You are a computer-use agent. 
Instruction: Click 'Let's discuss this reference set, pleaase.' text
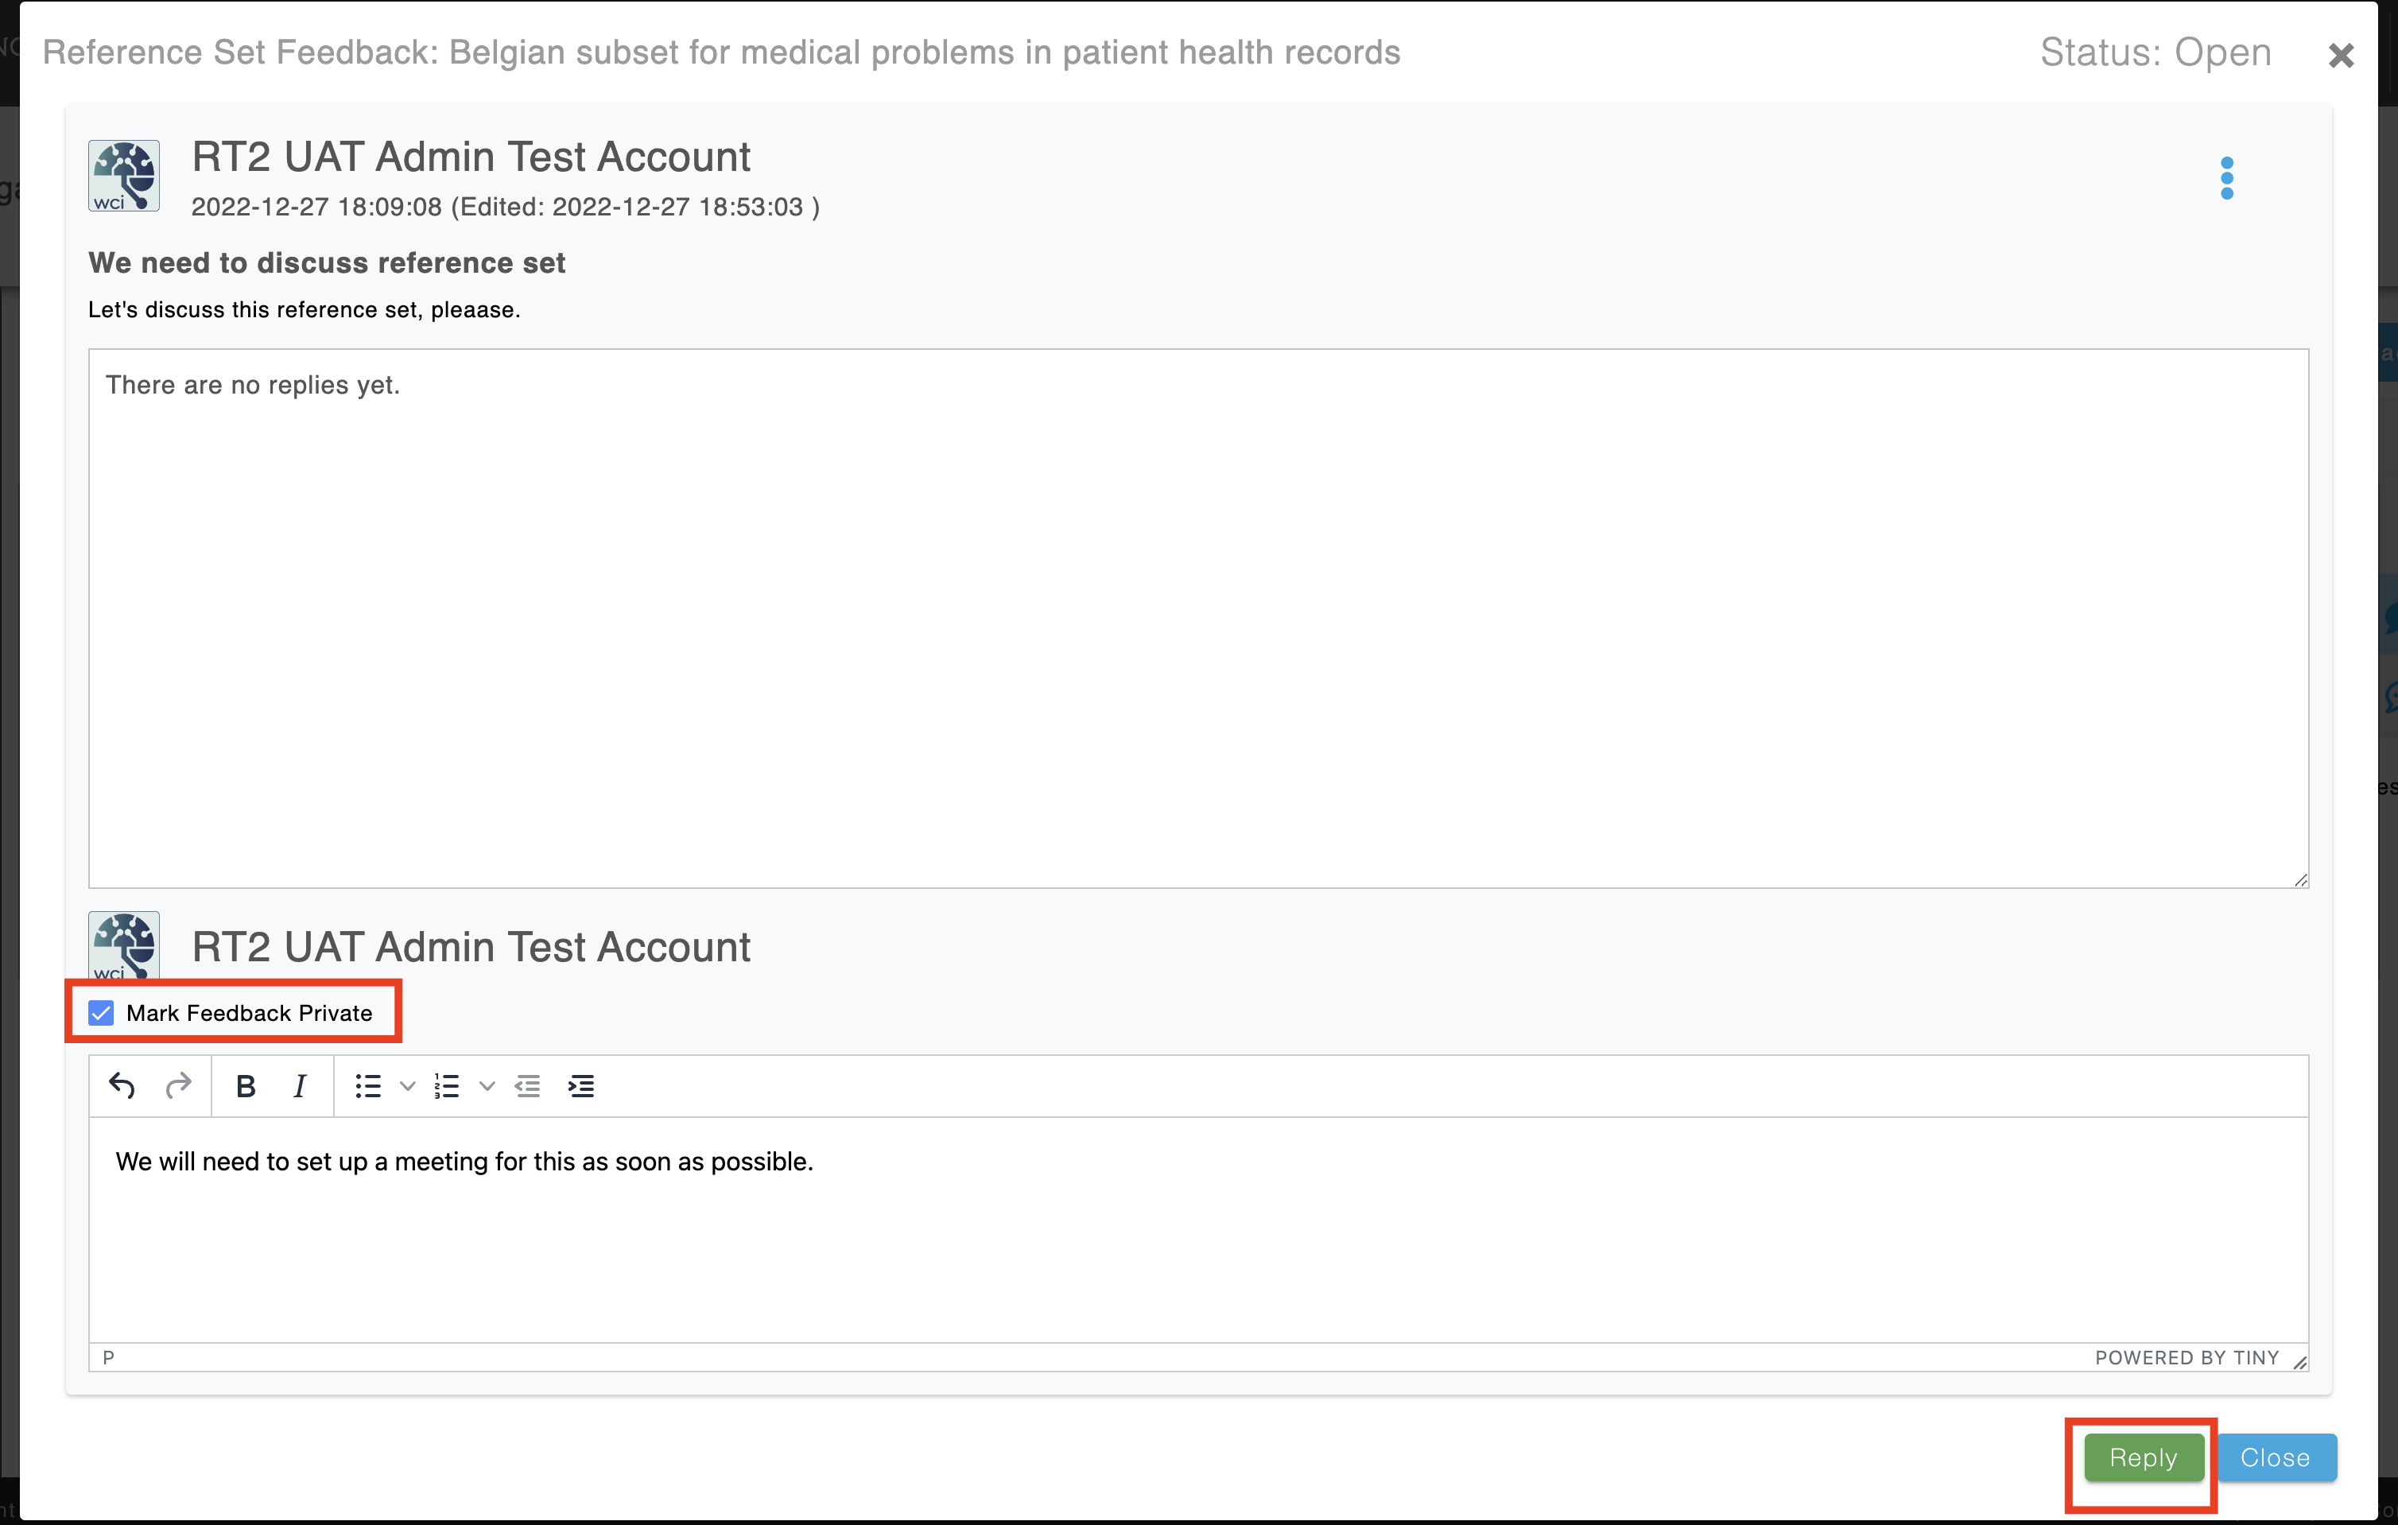click(x=304, y=310)
